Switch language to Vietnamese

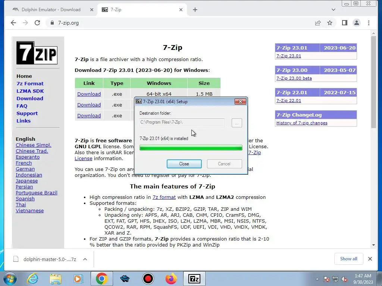click(30, 211)
